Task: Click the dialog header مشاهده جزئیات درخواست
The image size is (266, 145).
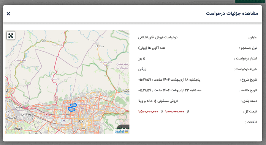Action: click(232, 13)
